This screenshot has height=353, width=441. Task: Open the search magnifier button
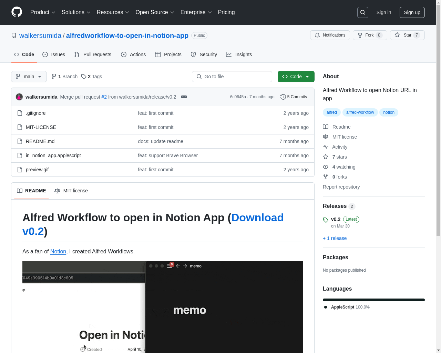click(x=363, y=12)
